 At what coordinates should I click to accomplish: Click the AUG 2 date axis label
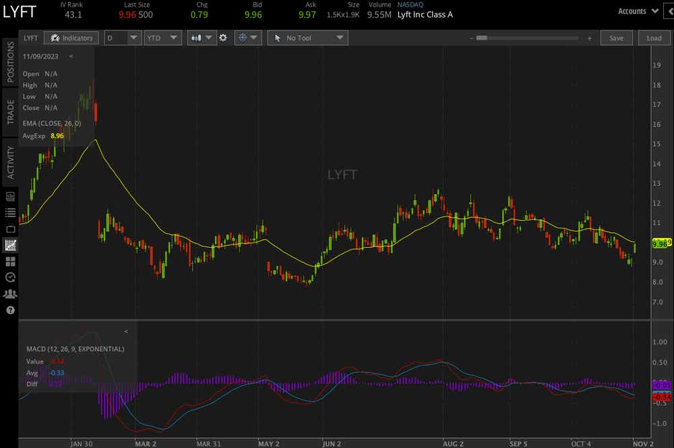[454, 444]
